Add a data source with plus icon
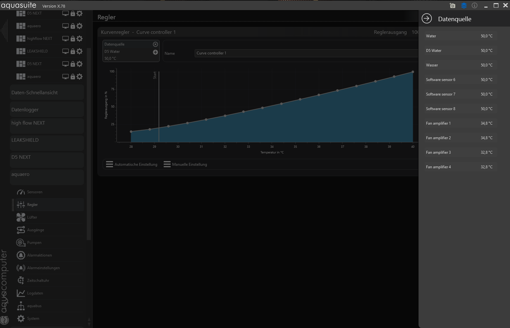Screen dimensions: 510x328 [x=155, y=52]
